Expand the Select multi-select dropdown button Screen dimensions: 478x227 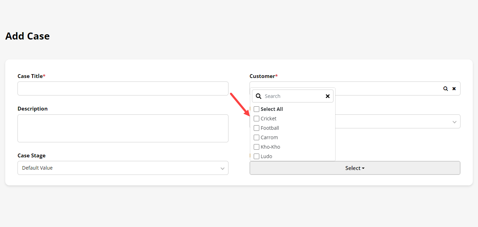(354, 168)
